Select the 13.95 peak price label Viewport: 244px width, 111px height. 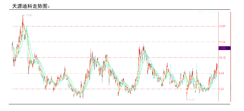tap(29, 15)
